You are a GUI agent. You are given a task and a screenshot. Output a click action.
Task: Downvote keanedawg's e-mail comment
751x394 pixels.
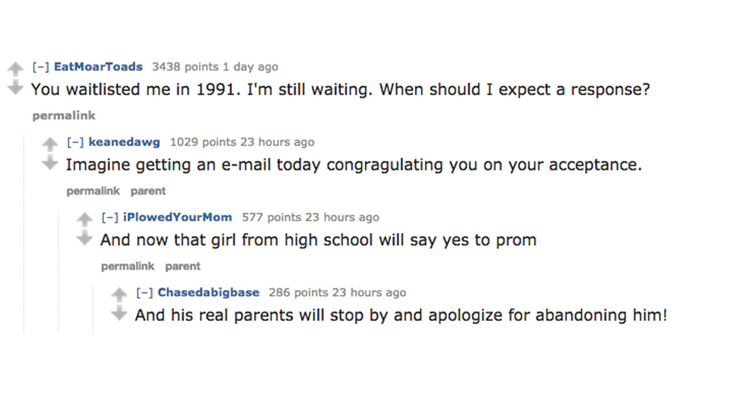click(49, 163)
